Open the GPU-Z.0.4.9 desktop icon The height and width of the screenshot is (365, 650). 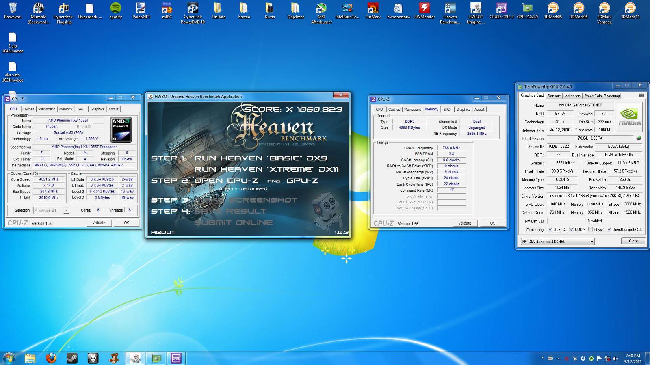[x=527, y=11]
